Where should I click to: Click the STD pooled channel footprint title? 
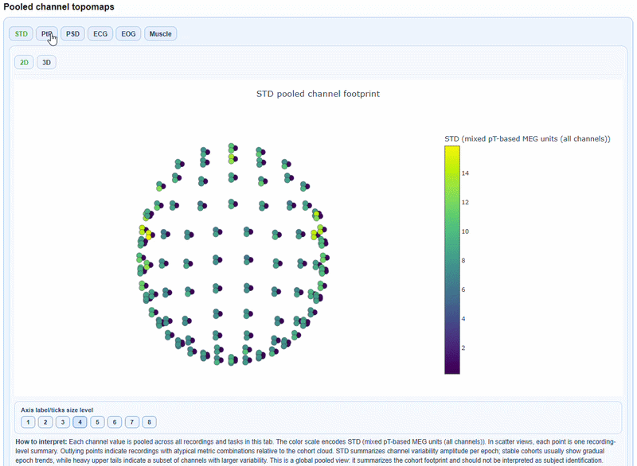[x=318, y=94]
